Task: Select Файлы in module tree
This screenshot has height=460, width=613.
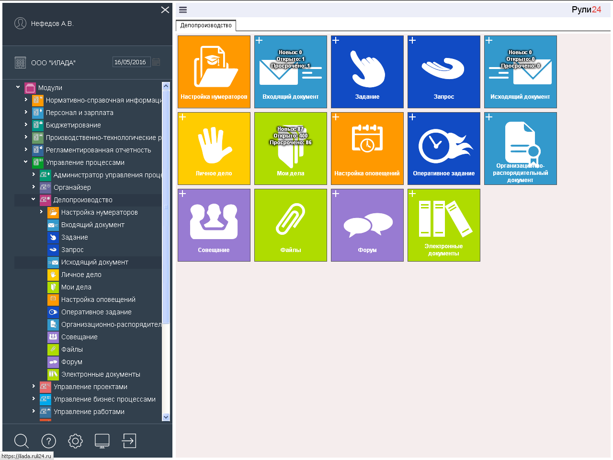Action: pyautogui.click(x=72, y=349)
